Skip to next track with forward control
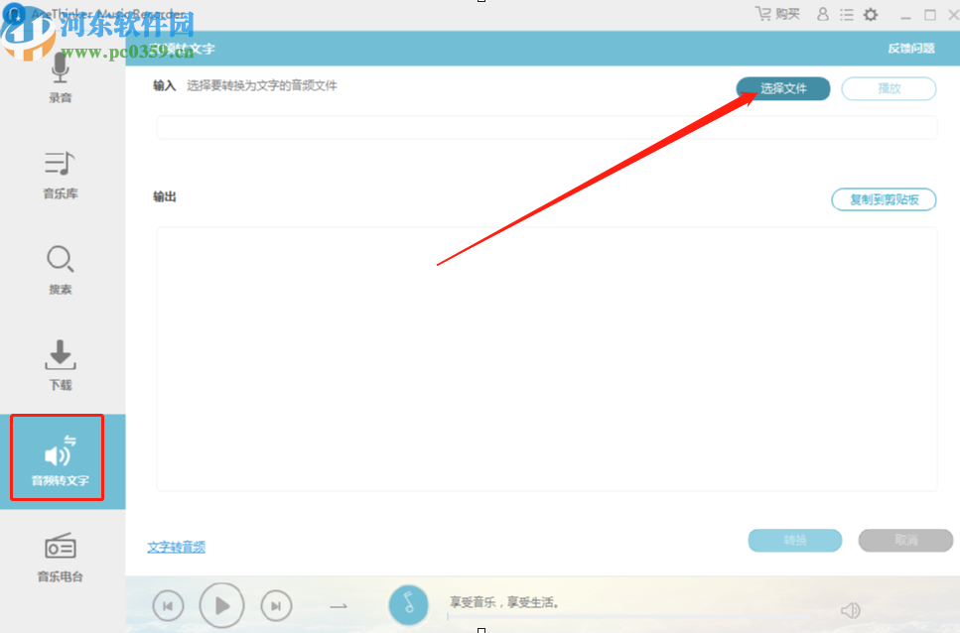Image resolution: width=960 pixels, height=633 pixels. pyautogui.click(x=275, y=605)
